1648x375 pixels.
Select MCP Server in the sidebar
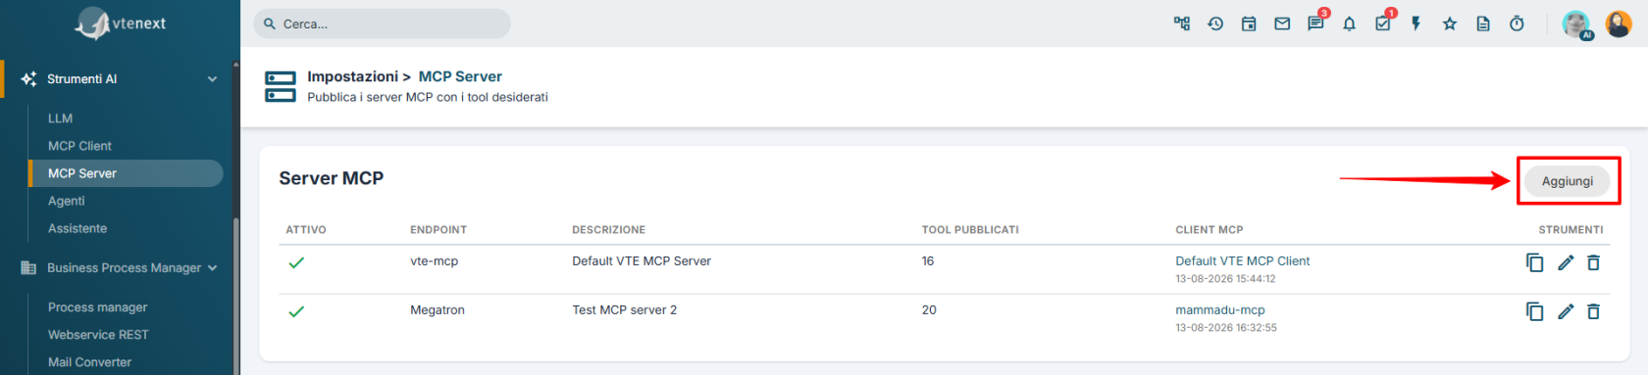126,173
